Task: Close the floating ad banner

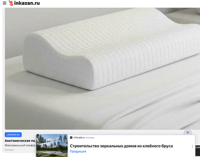Action: point(188,133)
